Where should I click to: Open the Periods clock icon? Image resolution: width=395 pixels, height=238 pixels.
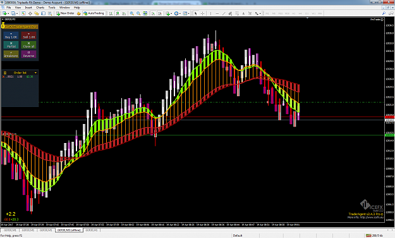(x=176, y=13)
